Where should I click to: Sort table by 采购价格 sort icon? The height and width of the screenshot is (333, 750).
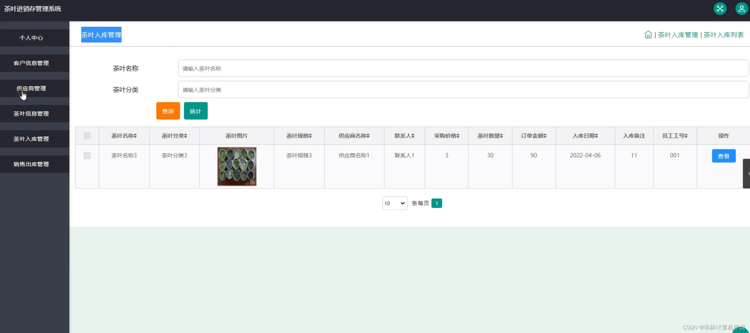point(458,136)
